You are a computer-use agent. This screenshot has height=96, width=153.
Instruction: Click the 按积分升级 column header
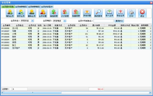pos(125,25)
